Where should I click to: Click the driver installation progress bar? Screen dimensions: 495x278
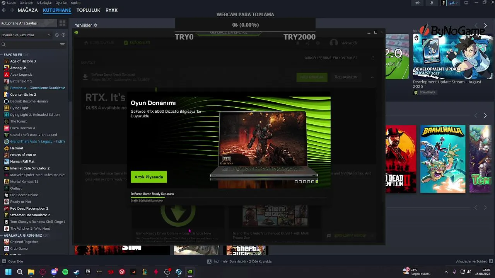[229, 197]
